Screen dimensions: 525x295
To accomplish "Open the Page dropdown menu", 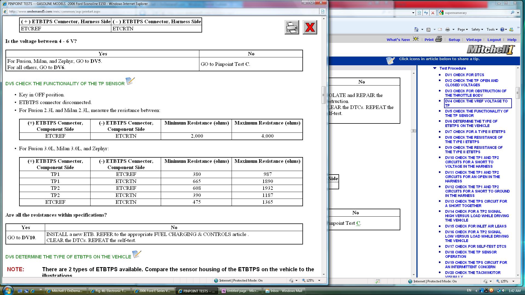I will click(x=462, y=29).
